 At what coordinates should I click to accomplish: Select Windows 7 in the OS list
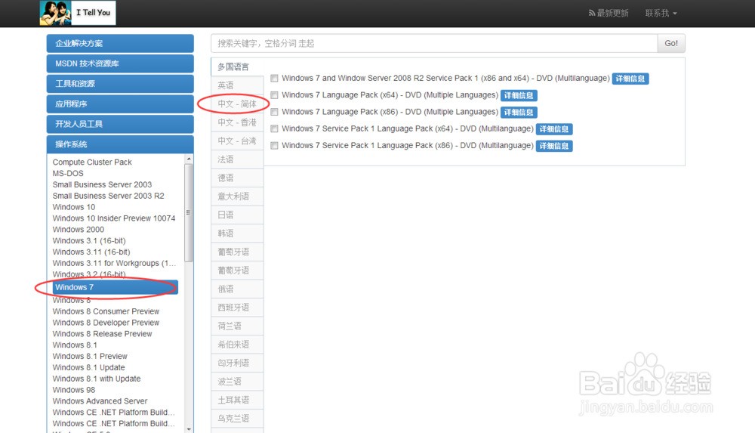(115, 287)
